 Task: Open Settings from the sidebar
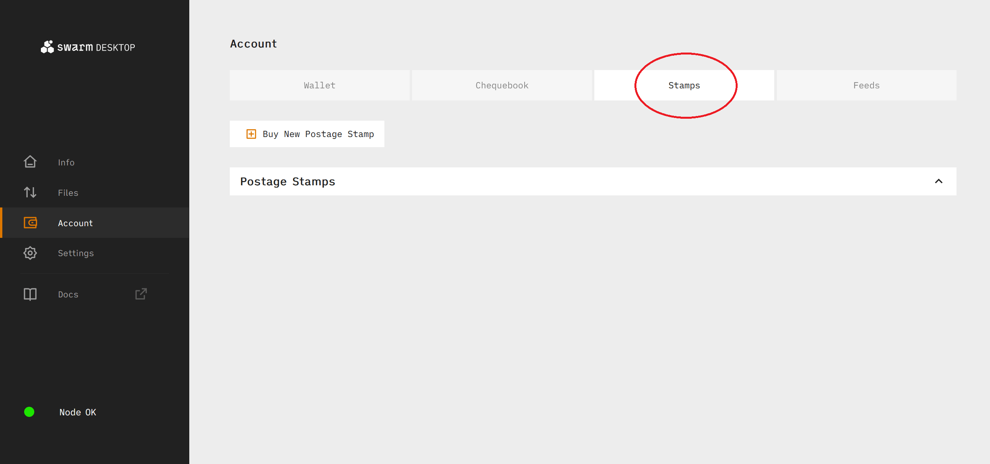[76, 253]
